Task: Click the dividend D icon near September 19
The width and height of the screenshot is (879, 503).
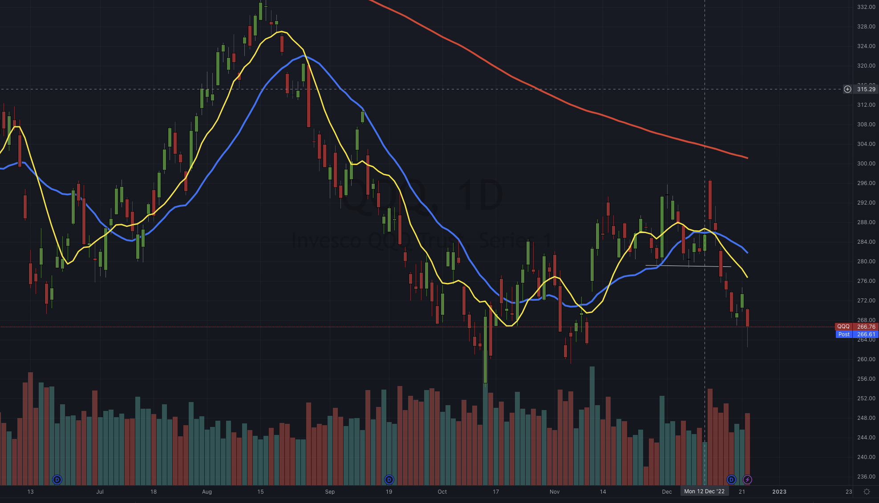Action: click(389, 479)
